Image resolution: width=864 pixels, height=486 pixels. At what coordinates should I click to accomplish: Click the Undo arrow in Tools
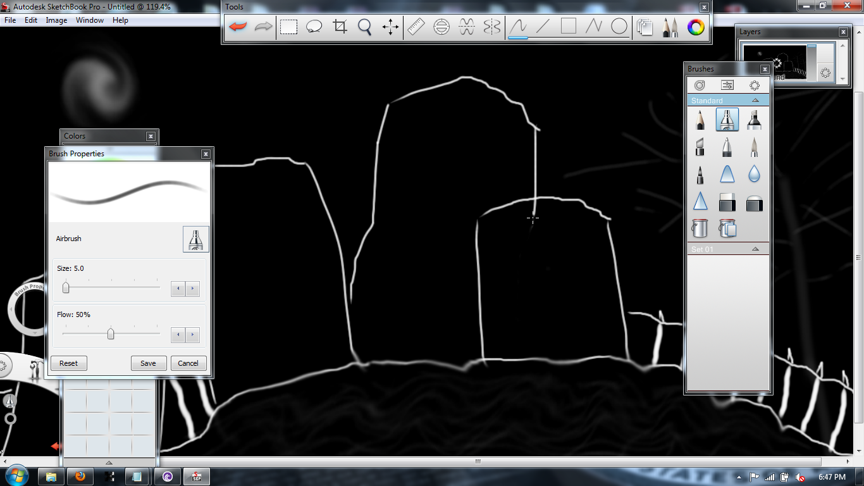[x=238, y=27]
